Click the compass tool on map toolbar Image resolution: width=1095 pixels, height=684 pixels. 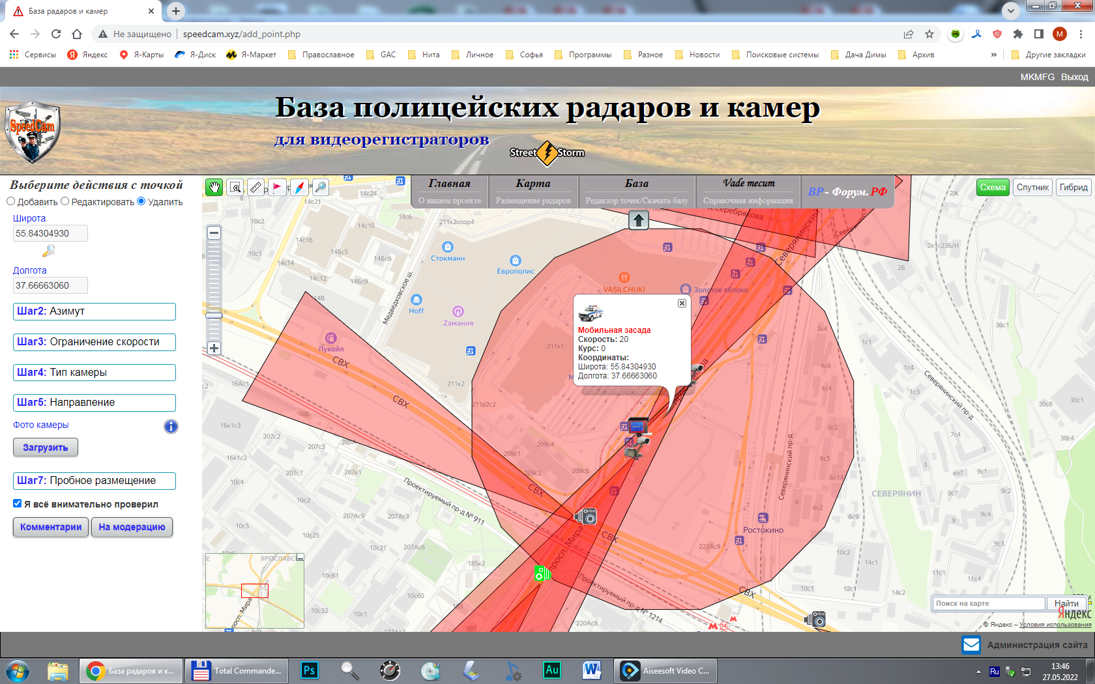(299, 188)
